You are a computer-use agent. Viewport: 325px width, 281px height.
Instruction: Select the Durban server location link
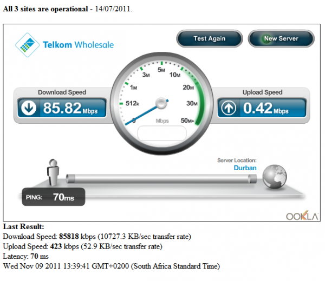coord(245,168)
